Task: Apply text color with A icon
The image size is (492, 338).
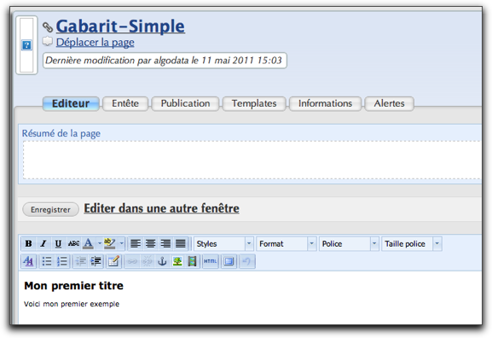Action: point(88,243)
